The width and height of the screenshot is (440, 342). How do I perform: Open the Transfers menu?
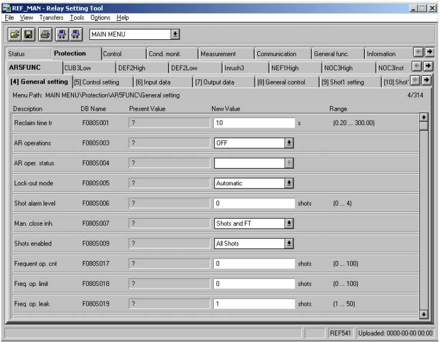51,18
